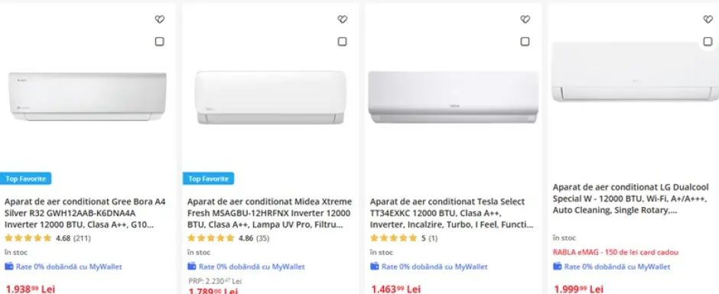Click MyWallet icon under Gree Bora
The image size is (719, 294).
[x=8, y=267]
